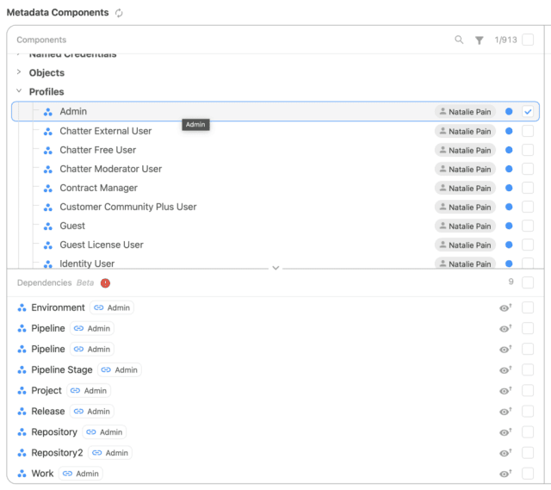Click the red Dependencies warning icon
Image resolution: width=551 pixels, height=490 pixels.
(105, 283)
